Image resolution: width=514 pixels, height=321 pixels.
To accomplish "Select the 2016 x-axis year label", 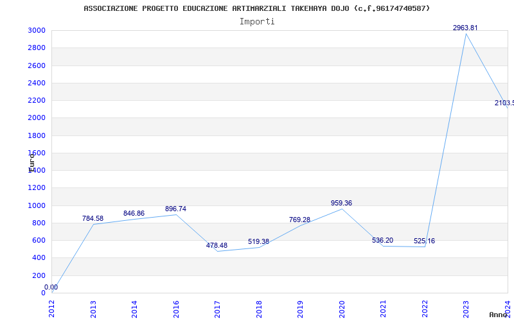I will [x=176, y=308].
